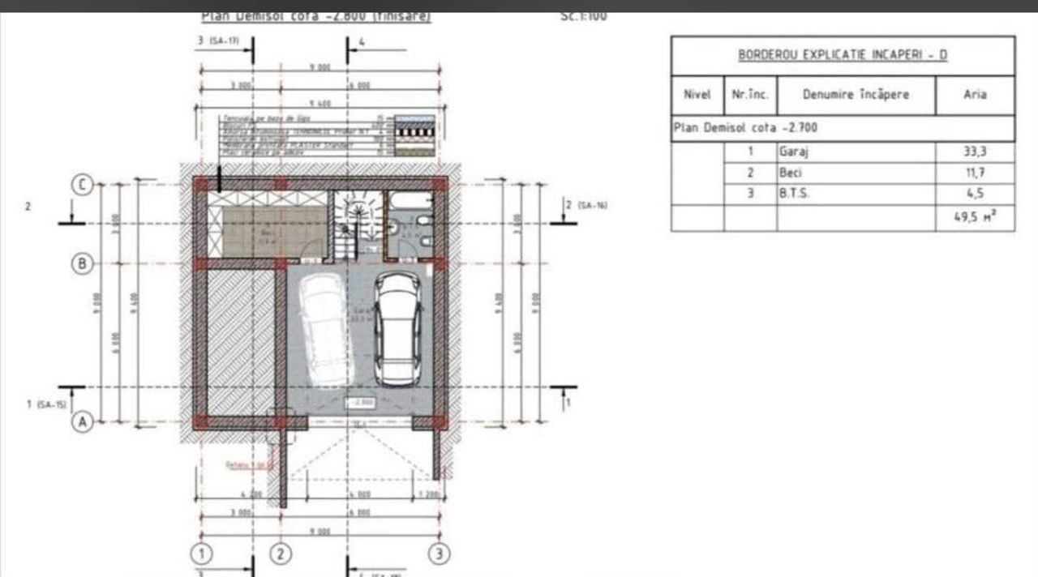The image size is (1038, 577).
Task: Click the 'B.T.S.' cell in the table
Action: pyautogui.click(x=856, y=194)
